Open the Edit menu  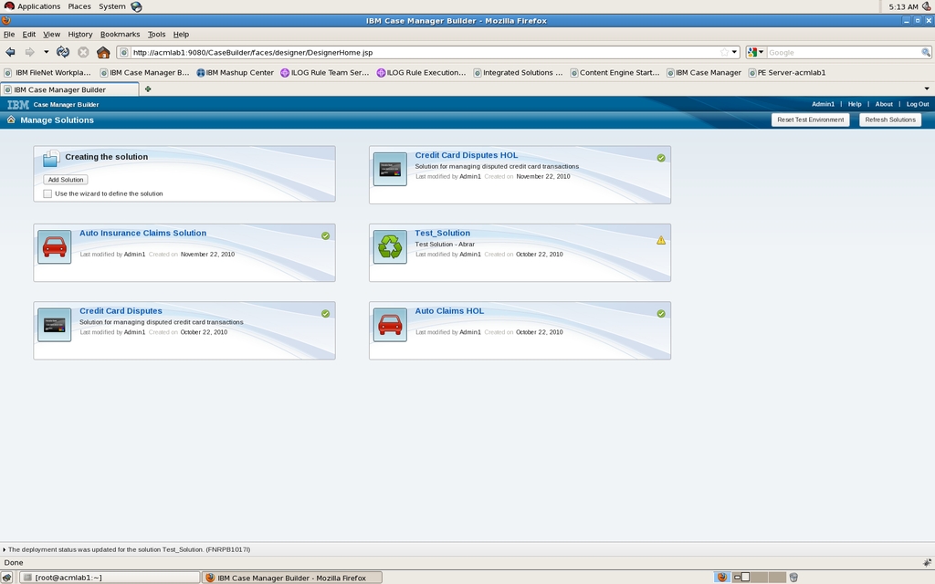(28, 35)
